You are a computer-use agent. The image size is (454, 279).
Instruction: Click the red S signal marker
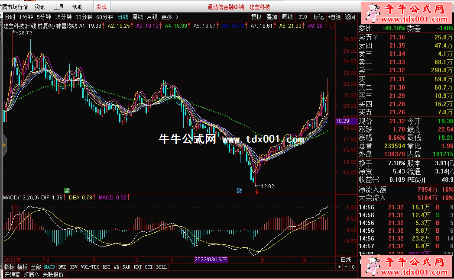click(256, 192)
